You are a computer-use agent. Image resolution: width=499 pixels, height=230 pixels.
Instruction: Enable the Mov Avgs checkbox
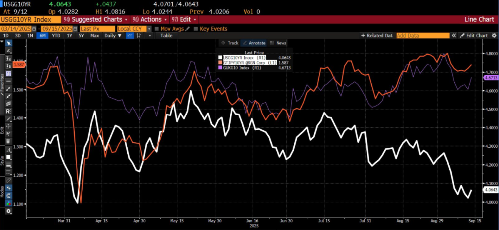click(x=157, y=28)
